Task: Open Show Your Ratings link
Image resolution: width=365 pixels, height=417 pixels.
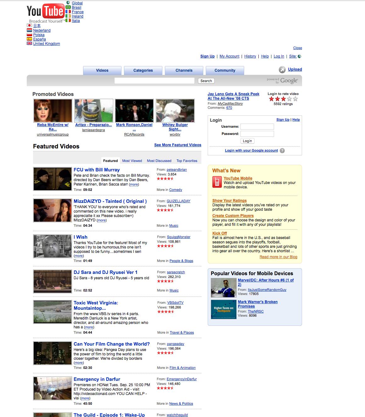Action: 229,201
